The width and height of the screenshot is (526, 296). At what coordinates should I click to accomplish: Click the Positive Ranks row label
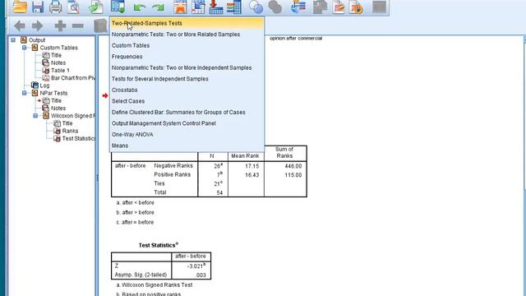[x=172, y=174]
